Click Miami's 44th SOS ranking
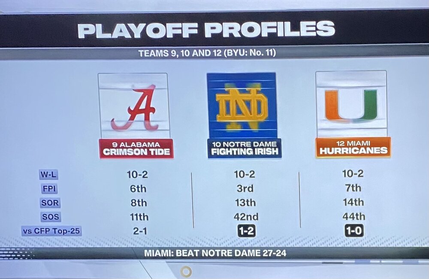Screen dimensions: 429x279 coord(353,217)
